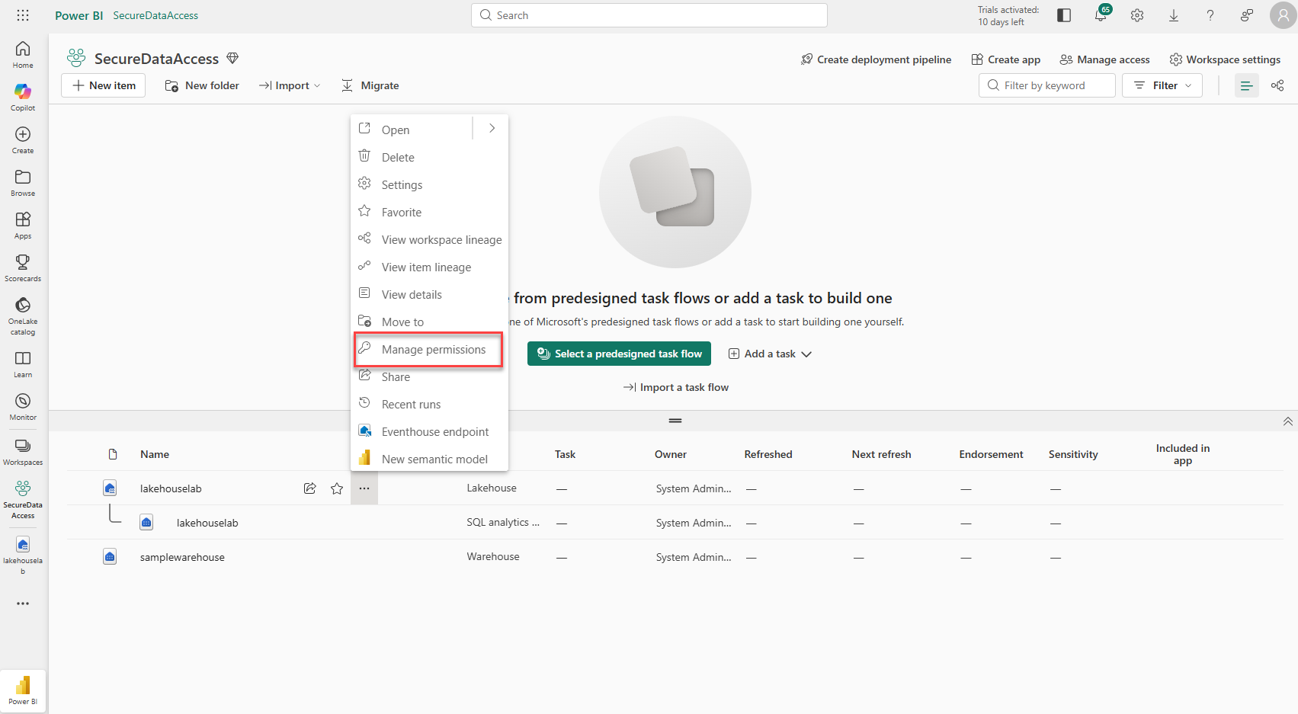The height and width of the screenshot is (714, 1298).
Task: Click the workspace diamond capacity icon
Action: [232, 58]
